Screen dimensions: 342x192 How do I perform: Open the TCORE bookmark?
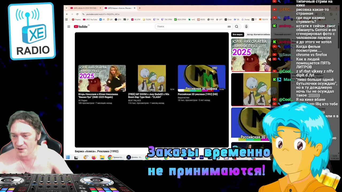click(x=147, y=19)
